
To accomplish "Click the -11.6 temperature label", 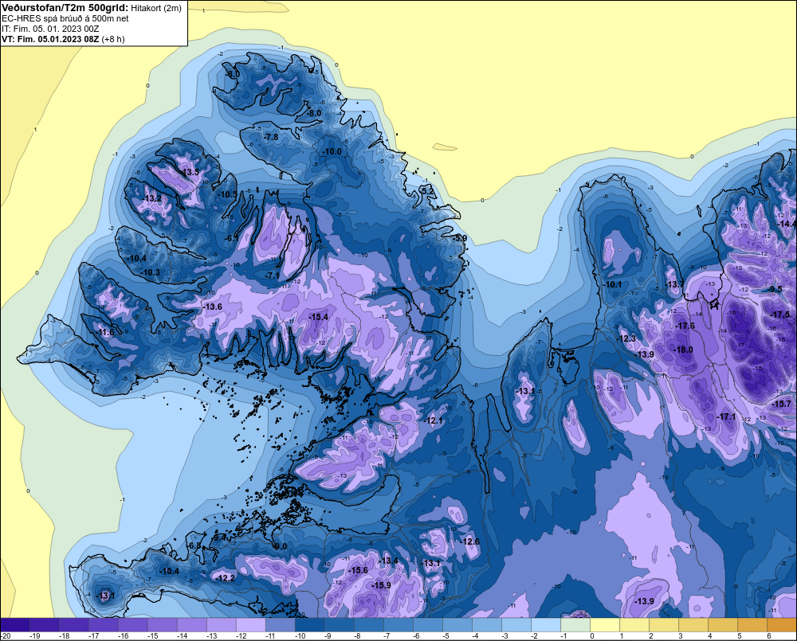I will point(105,333).
